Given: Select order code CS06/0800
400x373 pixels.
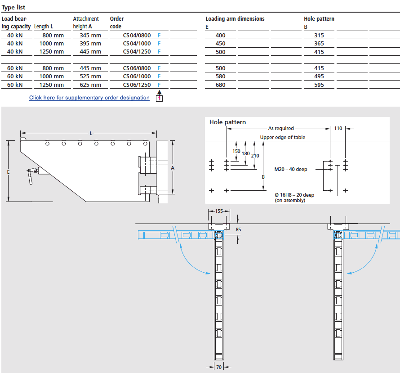Looking at the screenshot, I should pyautogui.click(x=137, y=68).
